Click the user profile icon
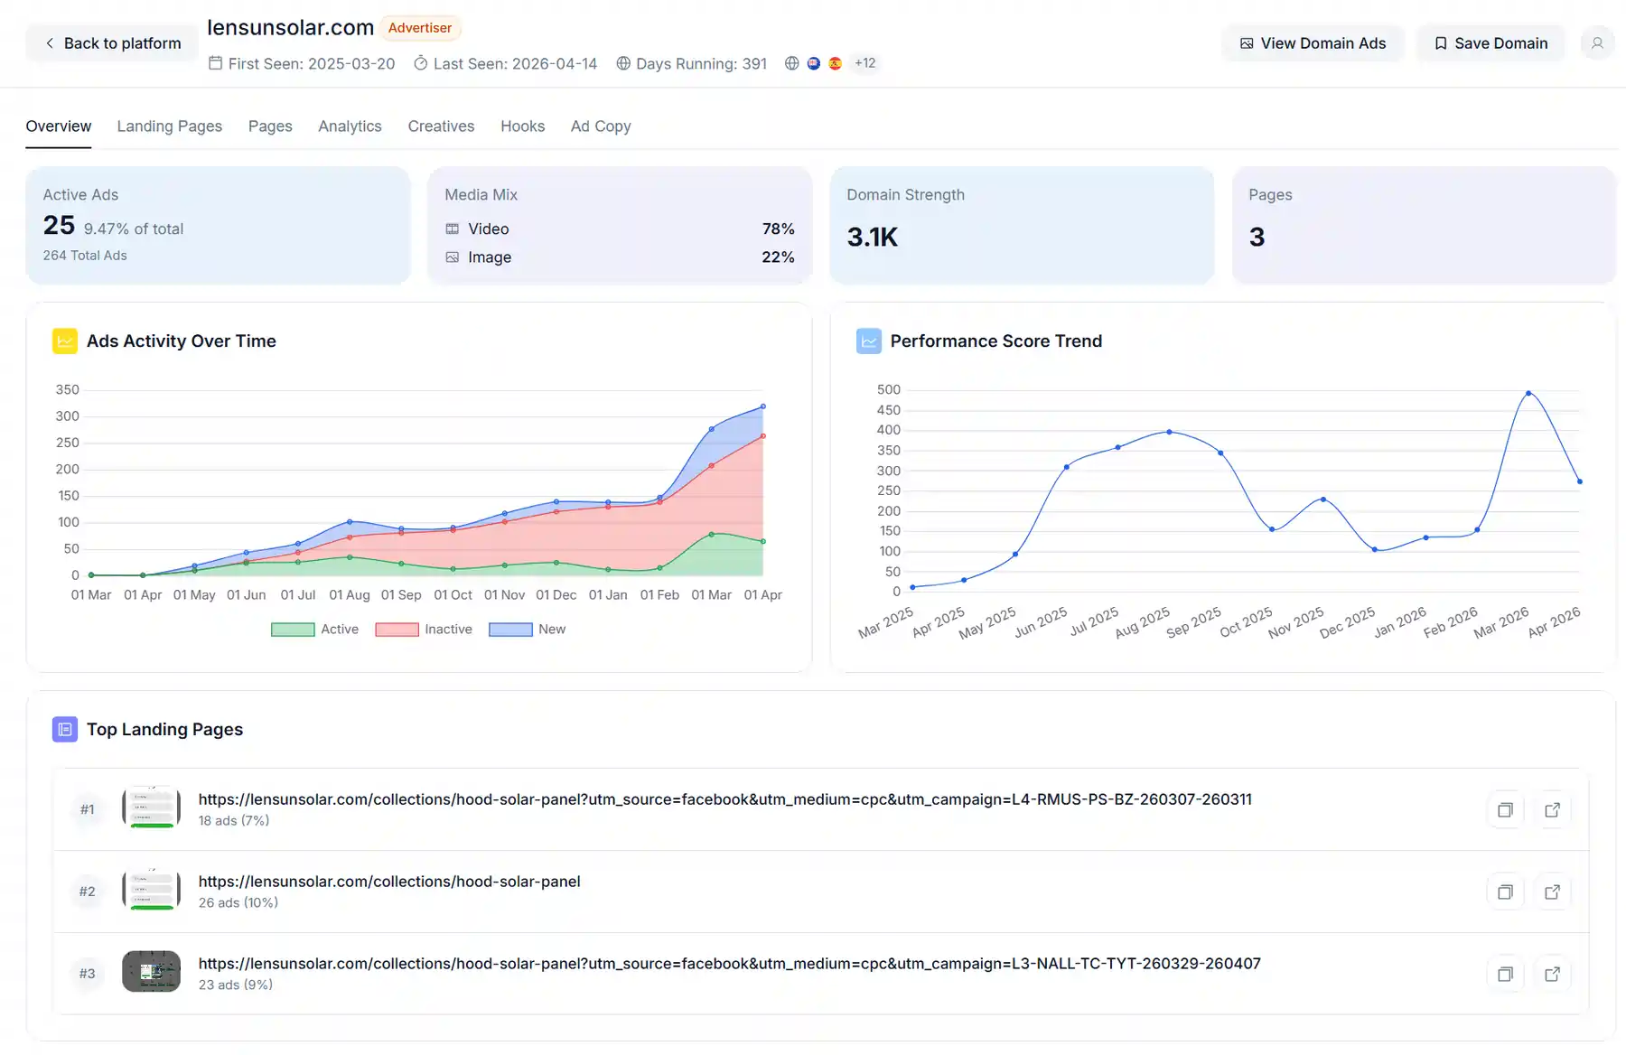1626x1055 pixels. click(1597, 42)
